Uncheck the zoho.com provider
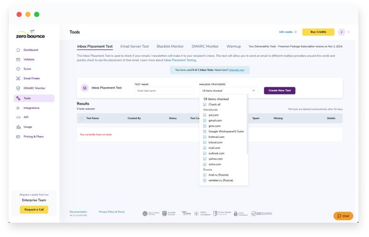Viewport: 369px width, 237px height. pyautogui.click(x=205, y=165)
